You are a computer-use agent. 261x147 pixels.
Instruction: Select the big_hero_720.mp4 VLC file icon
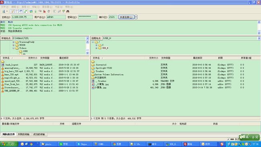point(3,71)
